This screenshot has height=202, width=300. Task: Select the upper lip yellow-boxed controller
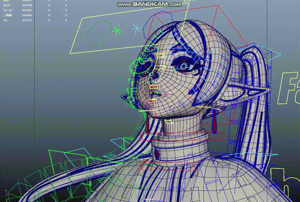[x=153, y=87]
